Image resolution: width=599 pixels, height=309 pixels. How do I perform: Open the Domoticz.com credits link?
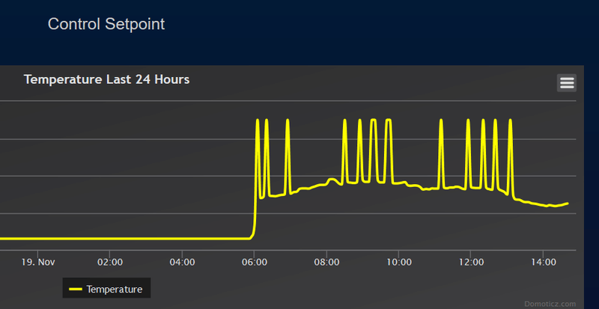coord(550,304)
